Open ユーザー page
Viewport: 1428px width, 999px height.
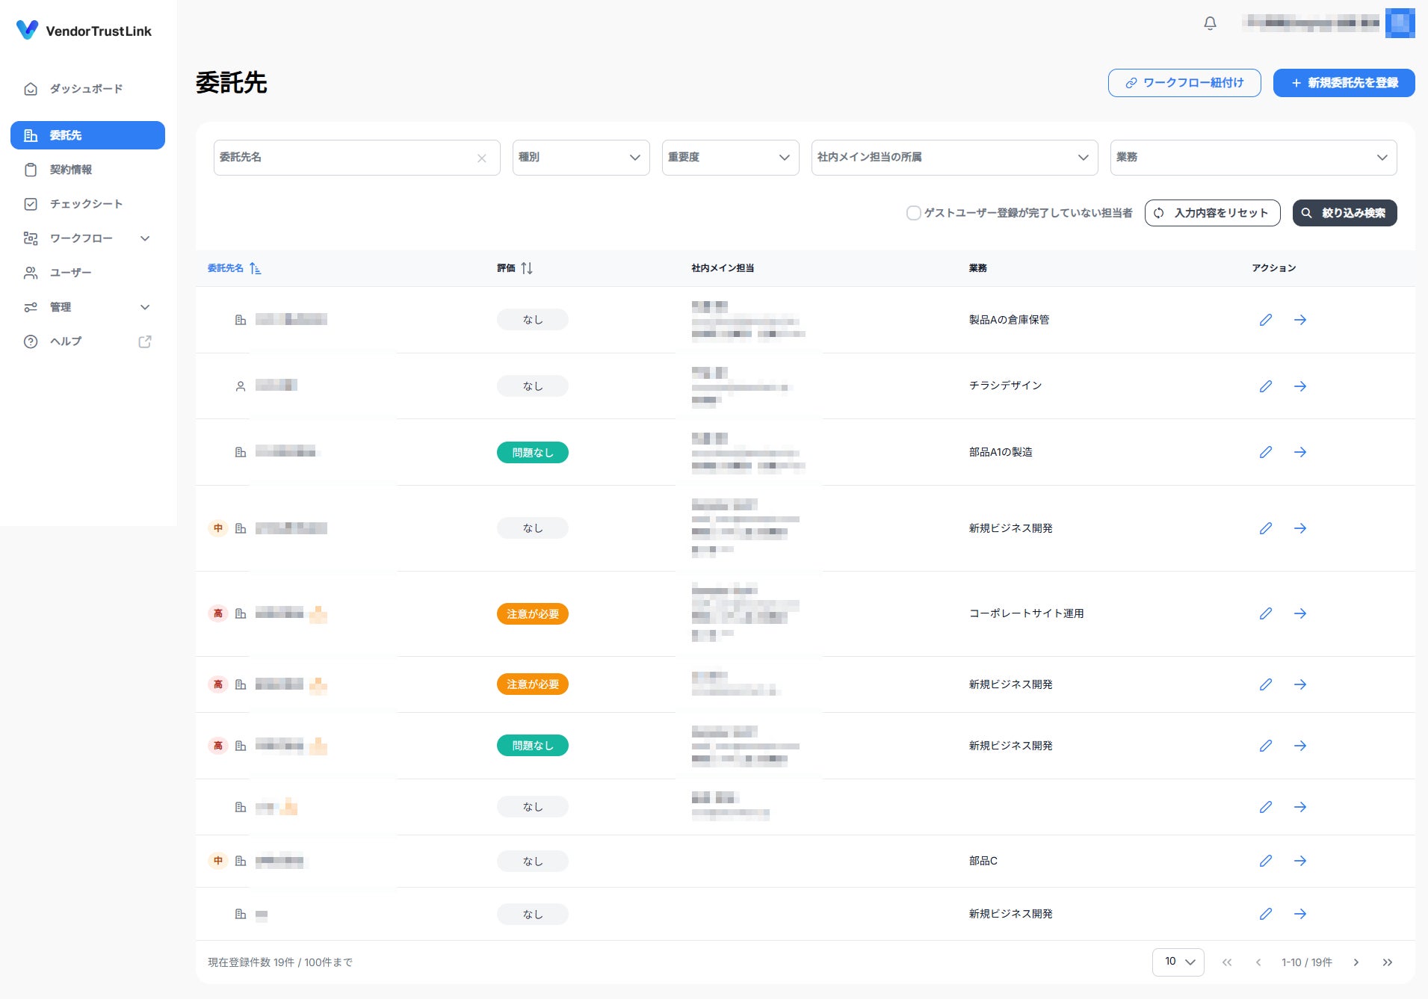click(87, 273)
